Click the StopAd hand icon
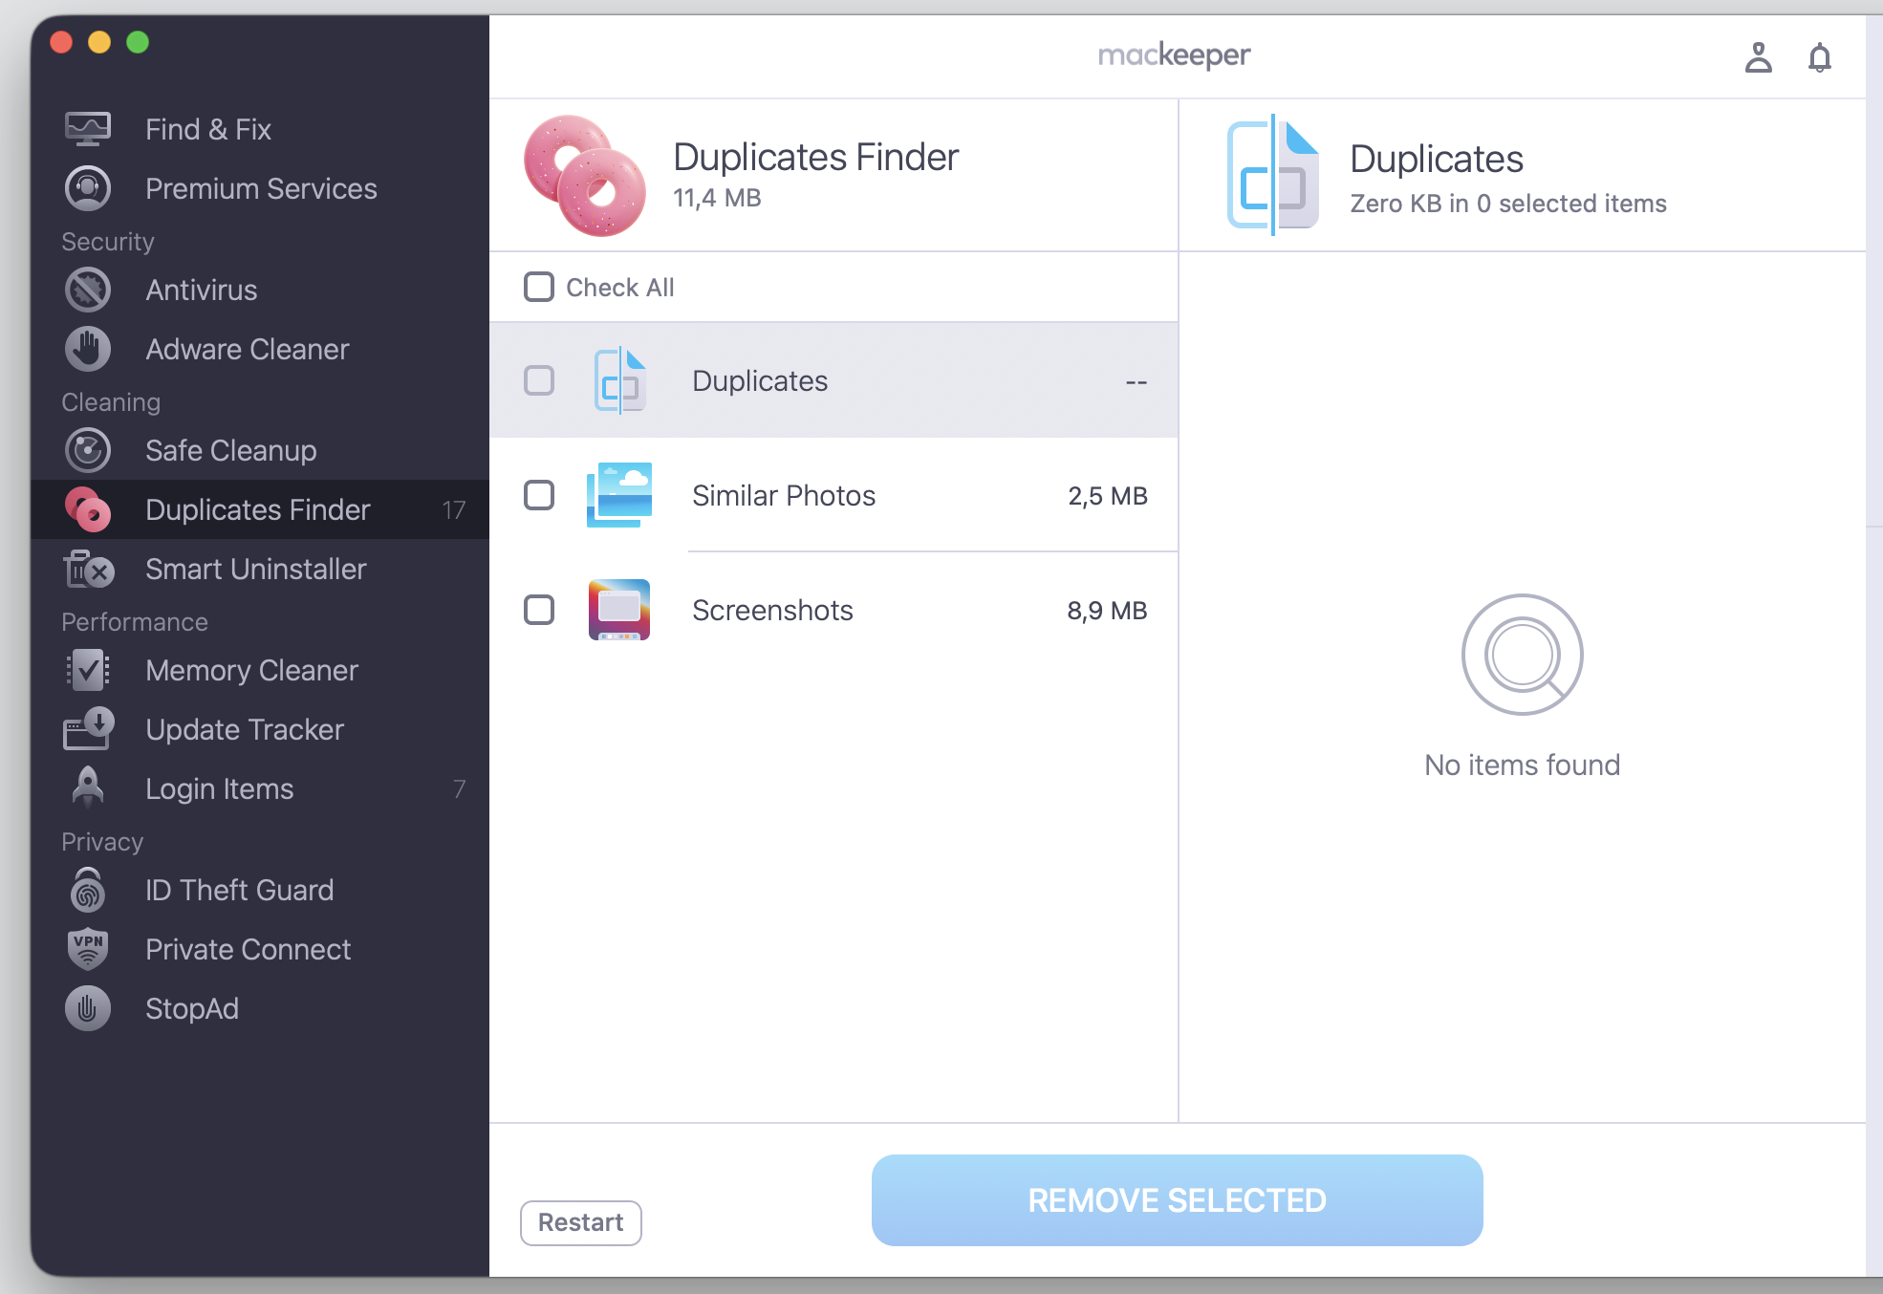 click(88, 1008)
